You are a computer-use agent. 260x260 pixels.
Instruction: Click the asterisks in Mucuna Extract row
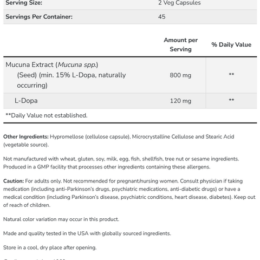coord(231,74)
